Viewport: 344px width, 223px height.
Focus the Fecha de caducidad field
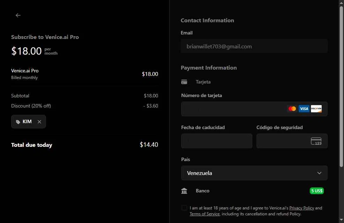click(217, 141)
